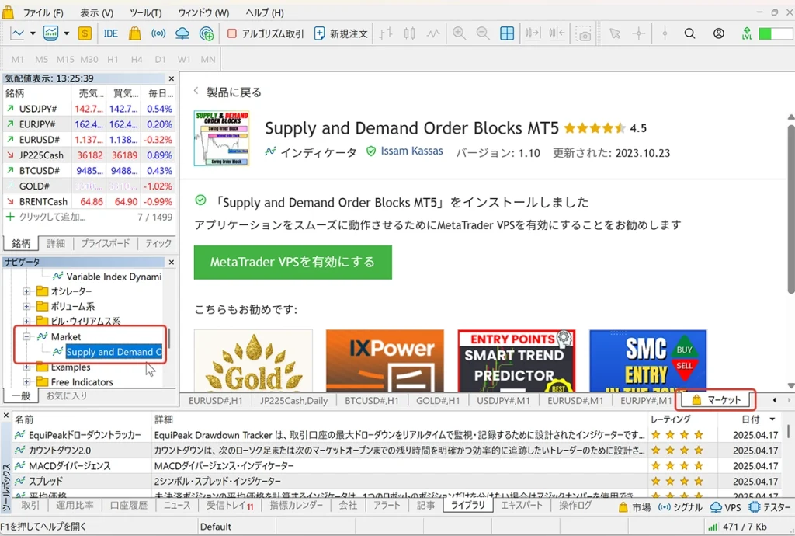Click MetaTrader VPSを有効にする button
The width and height of the screenshot is (795, 536).
pyautogui.click(x=293, y=262)
